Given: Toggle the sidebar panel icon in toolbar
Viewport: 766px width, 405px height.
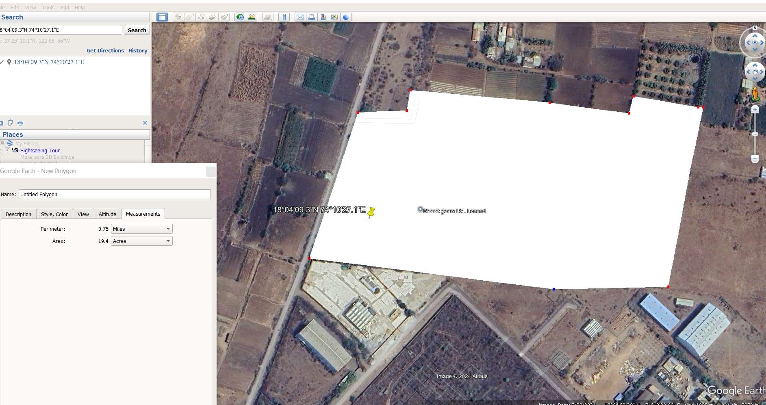Looking at the screenshot, I should click(162, 17).
